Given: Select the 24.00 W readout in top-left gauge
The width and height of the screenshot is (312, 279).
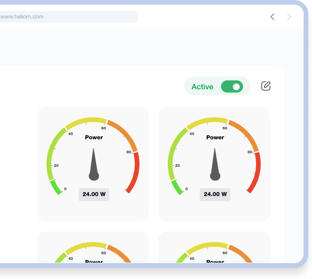Looking at the screenshot, I should pyautogui.click(x=94, y=194).
